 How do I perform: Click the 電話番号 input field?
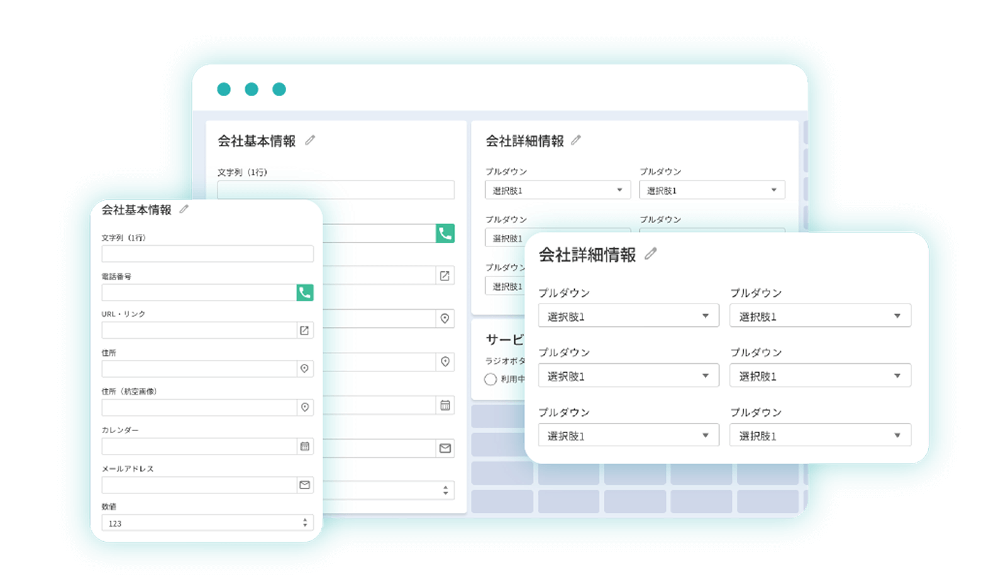coord(199,292)
